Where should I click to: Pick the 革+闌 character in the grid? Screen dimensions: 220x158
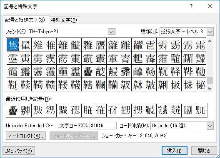coord(100,85)
